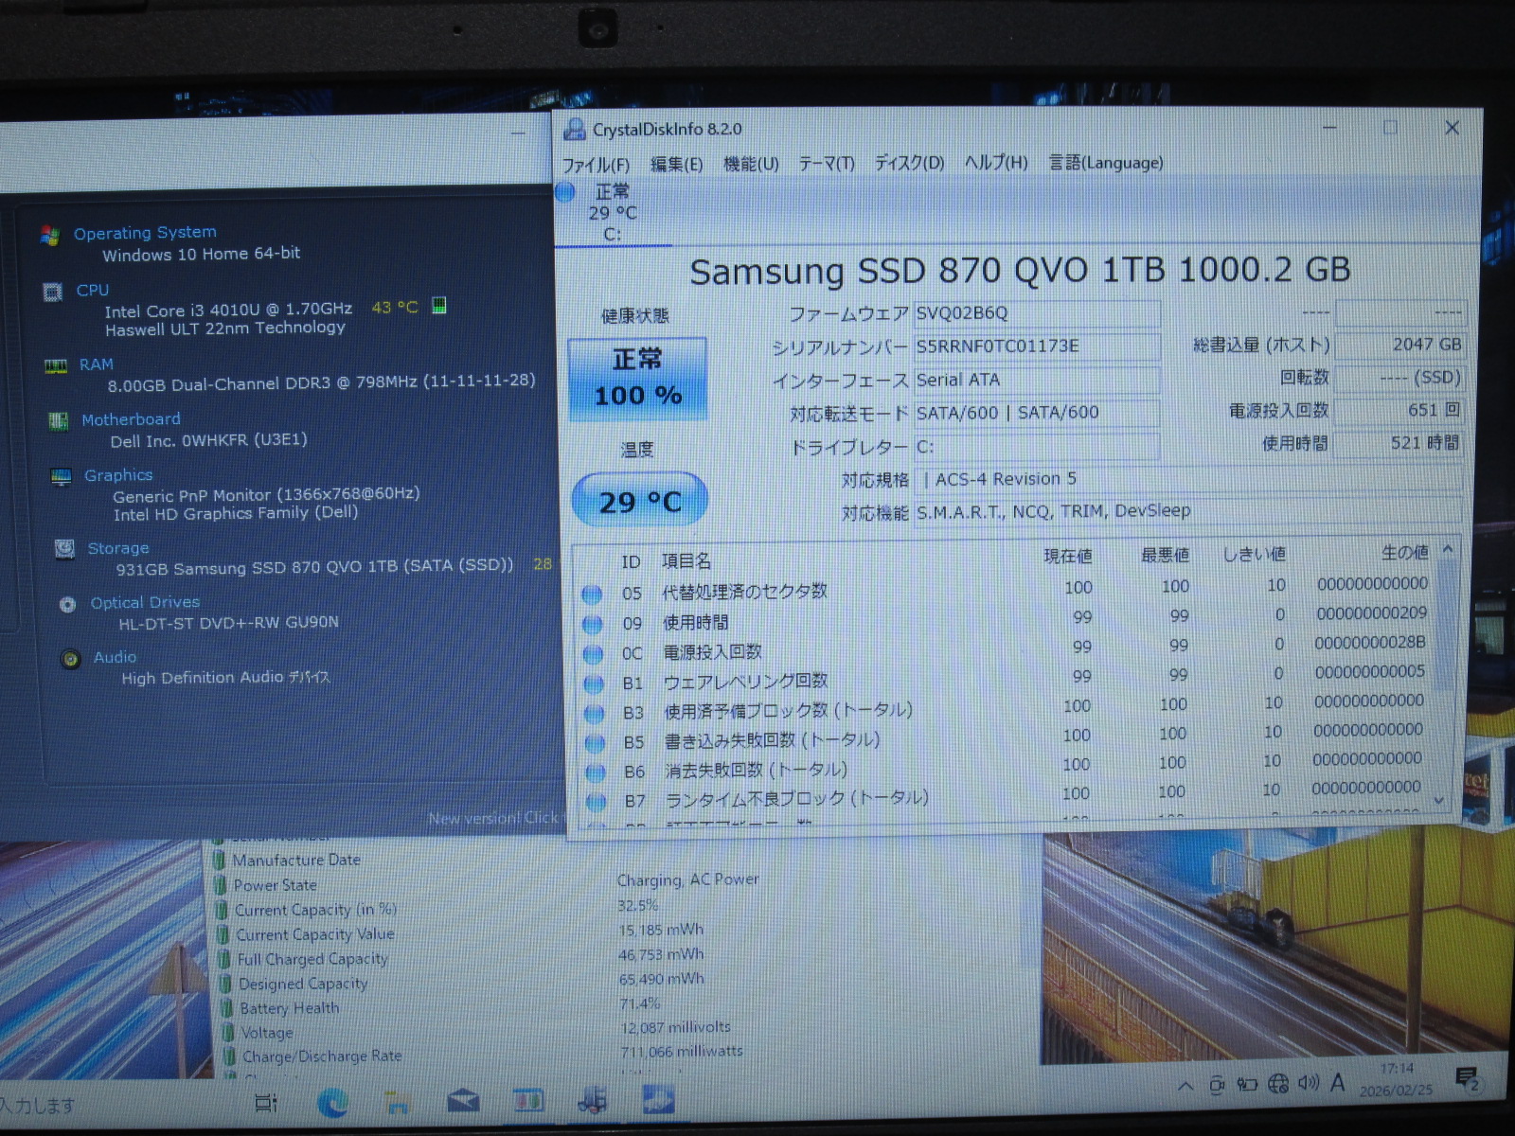Click the volume icon in system tray
1515x1136 pixels.
(x=1308, y=1083)
